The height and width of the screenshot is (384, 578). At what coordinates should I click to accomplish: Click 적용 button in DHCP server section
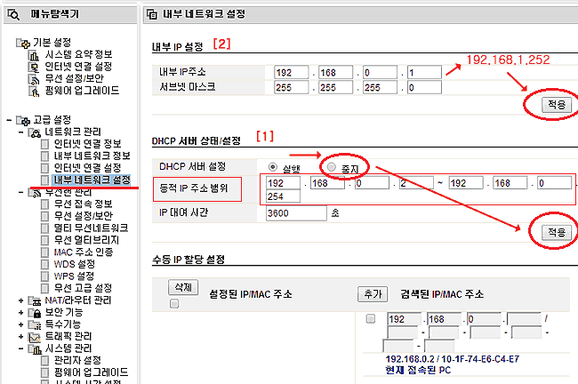click(x=557, y=233)
